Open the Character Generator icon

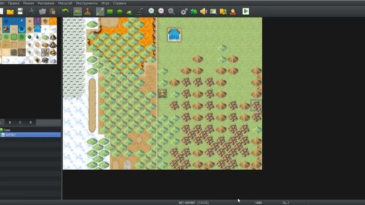(x=233, y=11)
